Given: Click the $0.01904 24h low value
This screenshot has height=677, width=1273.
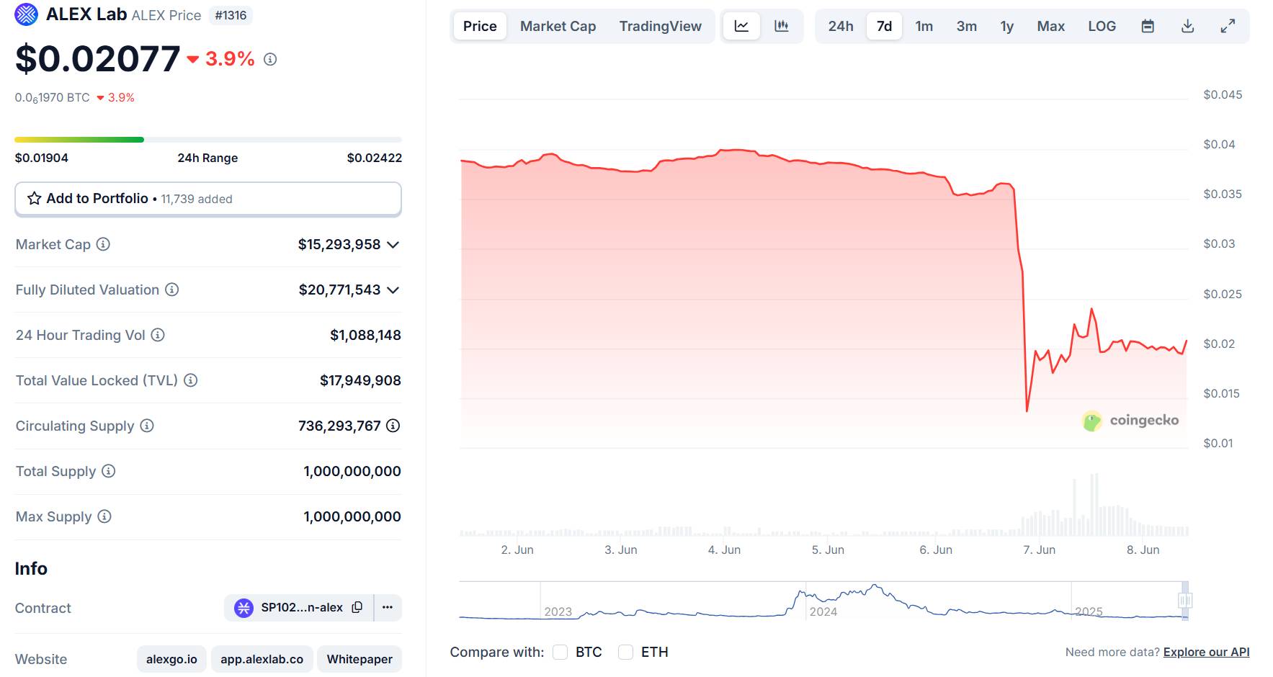Looking at the screenshot, I should pyautogui.click(x=42, y=158).
